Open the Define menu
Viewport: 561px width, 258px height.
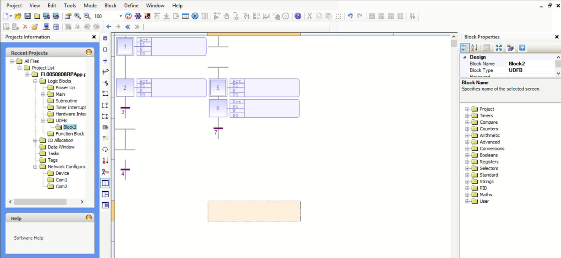tap(131, 5)
